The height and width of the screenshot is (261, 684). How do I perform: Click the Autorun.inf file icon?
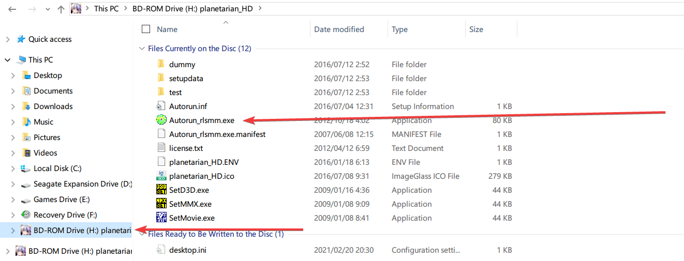[x=161, y=106]
